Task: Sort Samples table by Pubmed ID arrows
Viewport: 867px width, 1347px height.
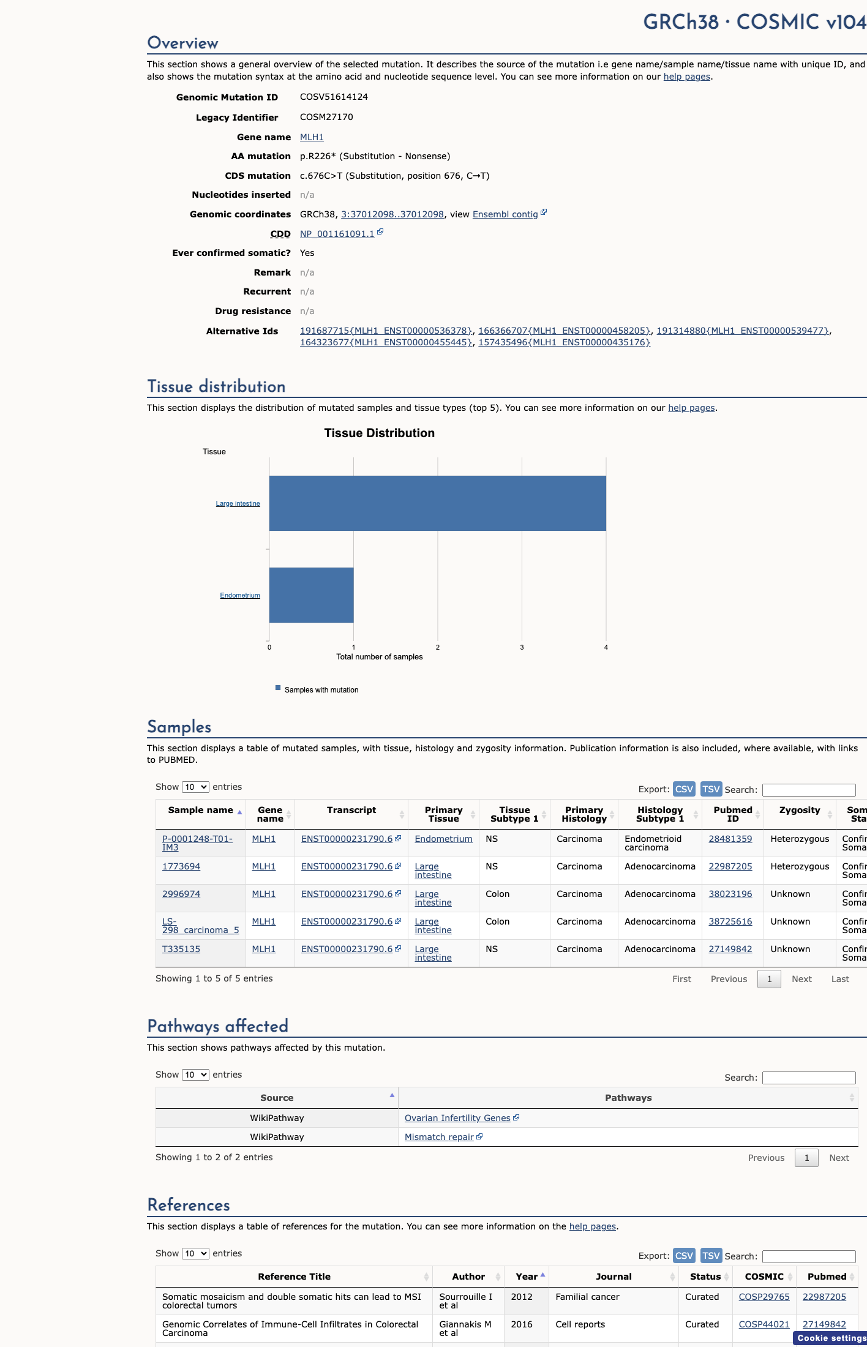Action: [757, 814]
